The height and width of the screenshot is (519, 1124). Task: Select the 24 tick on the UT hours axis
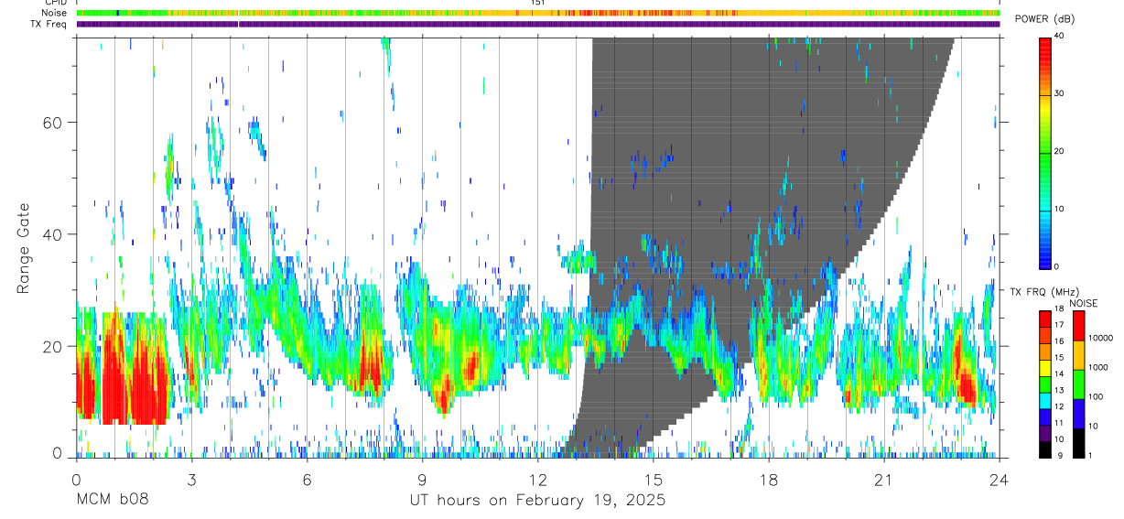999,479
